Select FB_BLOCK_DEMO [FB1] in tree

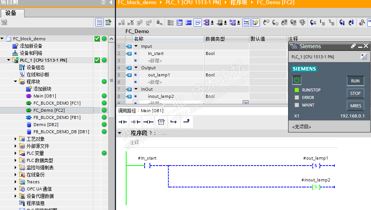57,117
